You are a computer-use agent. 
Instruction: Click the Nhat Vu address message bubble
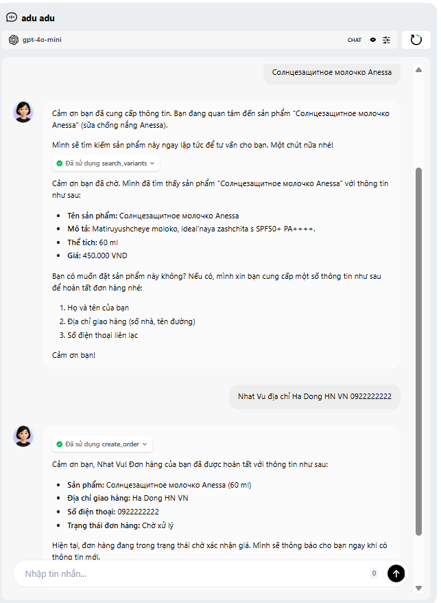[314, 396]
